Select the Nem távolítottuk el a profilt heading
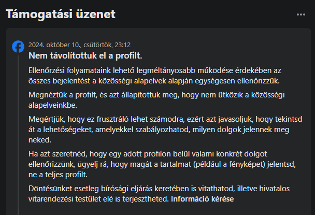The height and width of the screenshot is (215, 315). pyautogui.click(x=85, y=55)
